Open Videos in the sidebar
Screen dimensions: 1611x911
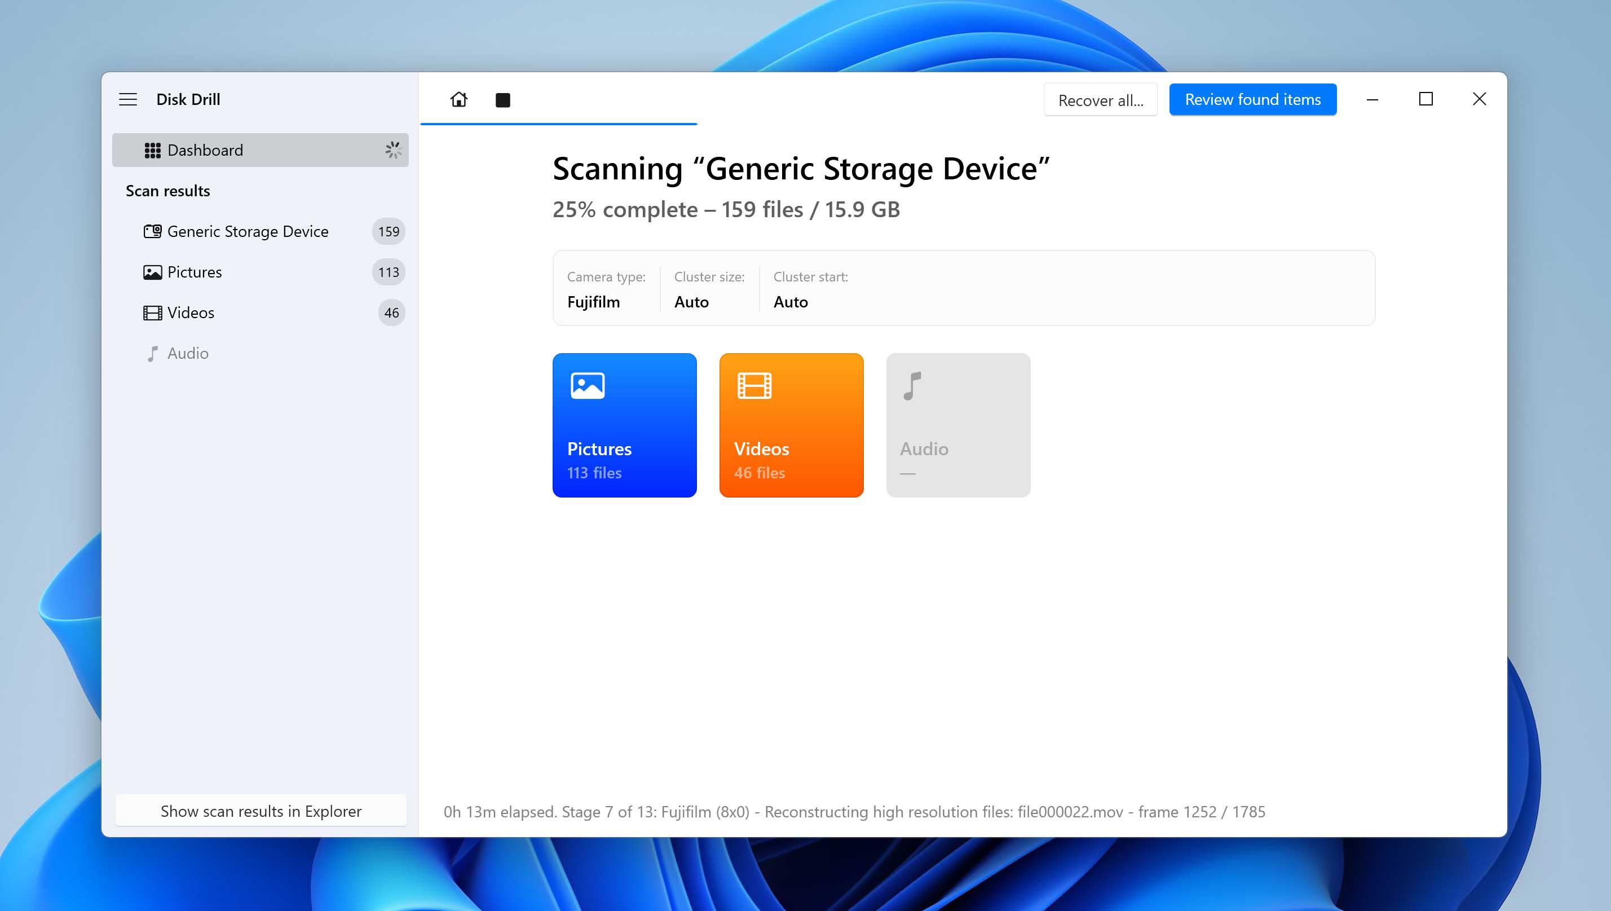260,313
